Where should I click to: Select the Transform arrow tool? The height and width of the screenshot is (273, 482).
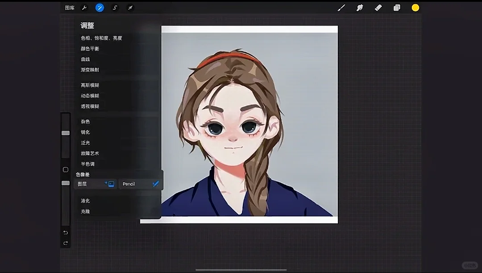click(130, 8)
